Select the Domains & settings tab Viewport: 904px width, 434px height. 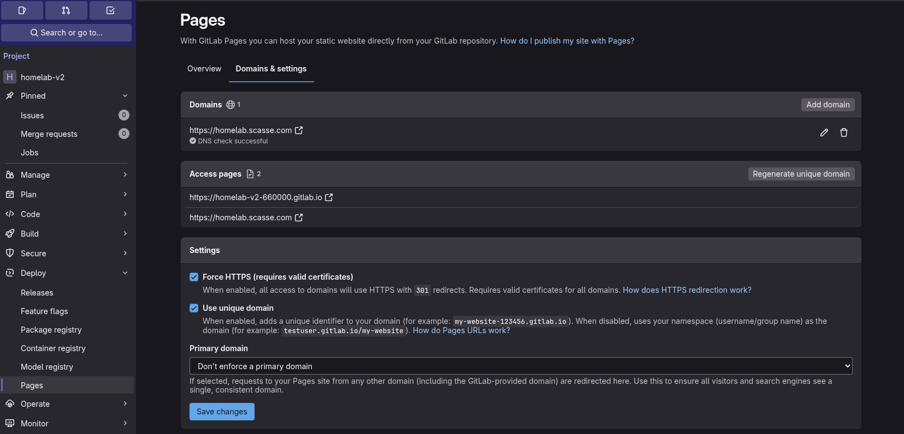(x=271, y=69)
